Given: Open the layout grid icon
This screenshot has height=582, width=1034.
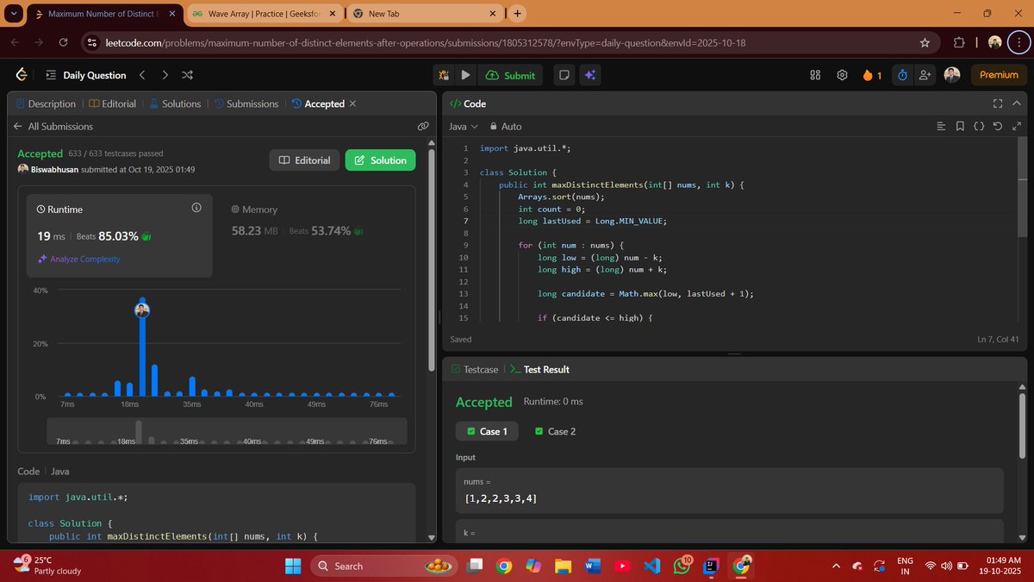Looking at the screenshot, I should (815, 75).
